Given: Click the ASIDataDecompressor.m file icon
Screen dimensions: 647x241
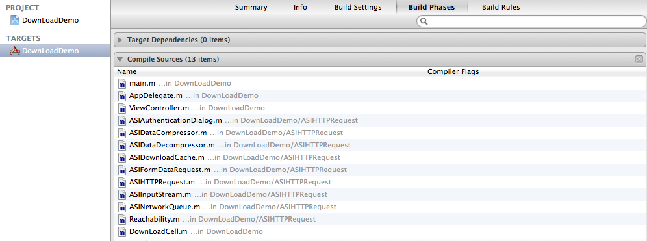Looking at the screenshot, I should tap(121, 146).
